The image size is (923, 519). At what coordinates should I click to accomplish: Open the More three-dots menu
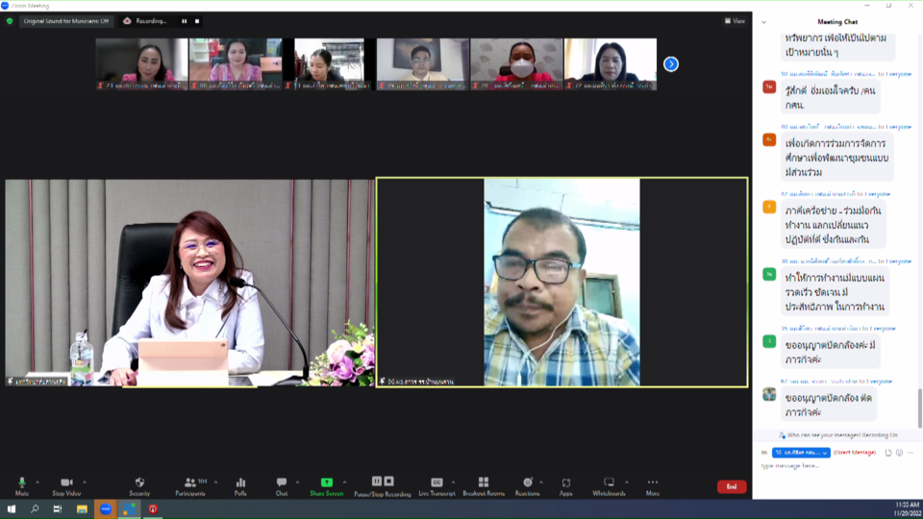tap(652, 486)
